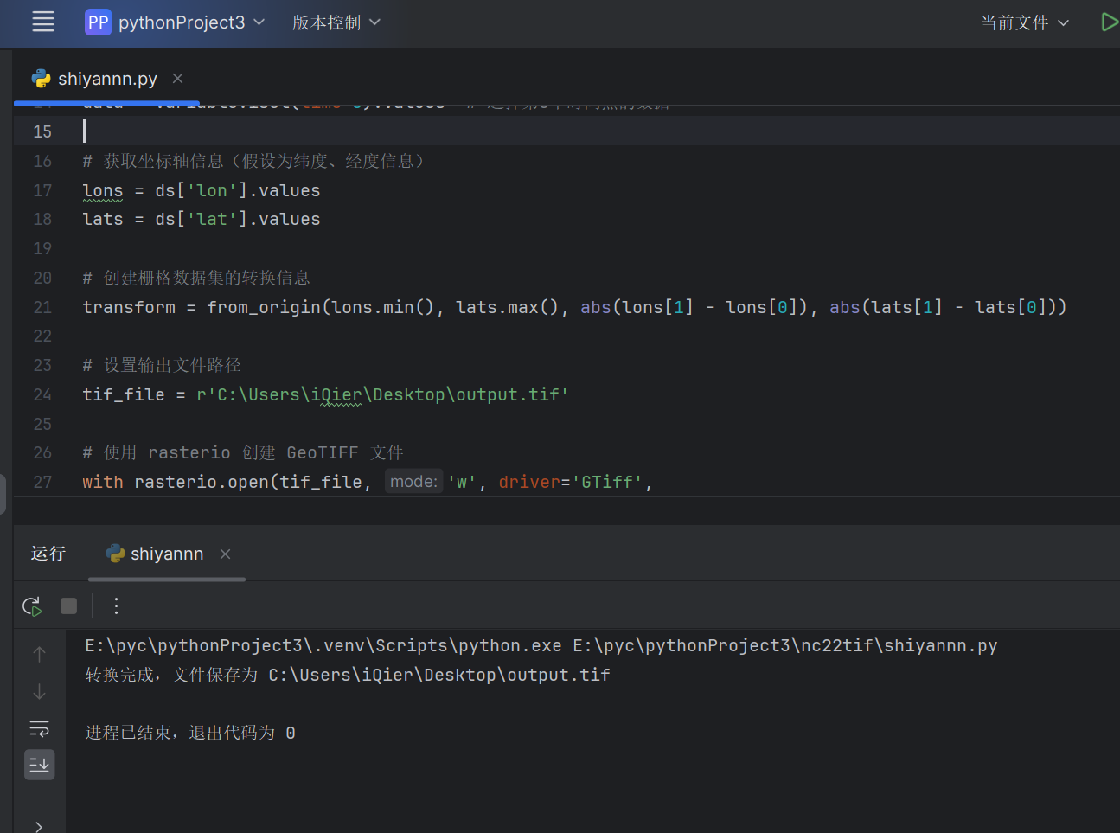This screenshot has width=1120, height=833.
Task: Rerun shiyannn with the rerun icon
Action: pos(32,606)
